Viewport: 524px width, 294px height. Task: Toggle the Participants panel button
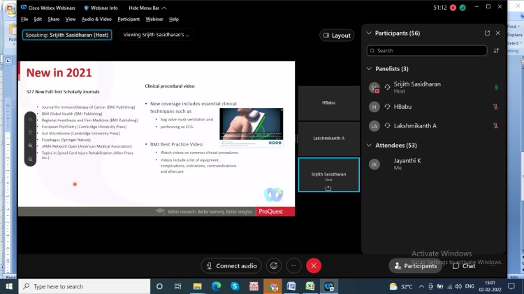(416, 265)
